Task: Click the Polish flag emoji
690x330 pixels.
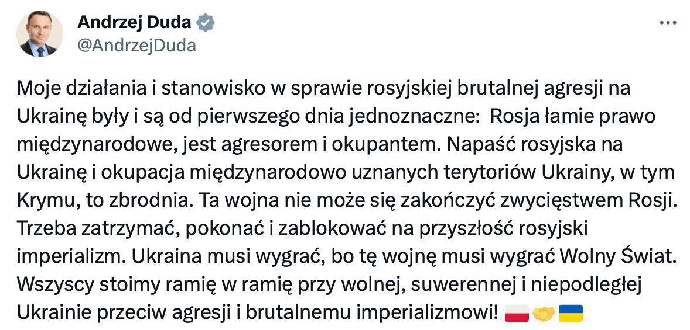Action: [516, 312]
